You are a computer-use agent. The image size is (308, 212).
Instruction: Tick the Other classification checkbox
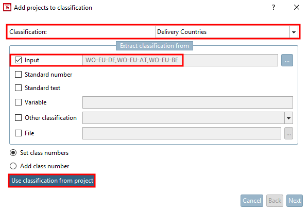18,118
